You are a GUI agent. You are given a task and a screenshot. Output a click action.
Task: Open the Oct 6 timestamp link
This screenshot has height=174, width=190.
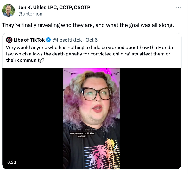point(92,40)
